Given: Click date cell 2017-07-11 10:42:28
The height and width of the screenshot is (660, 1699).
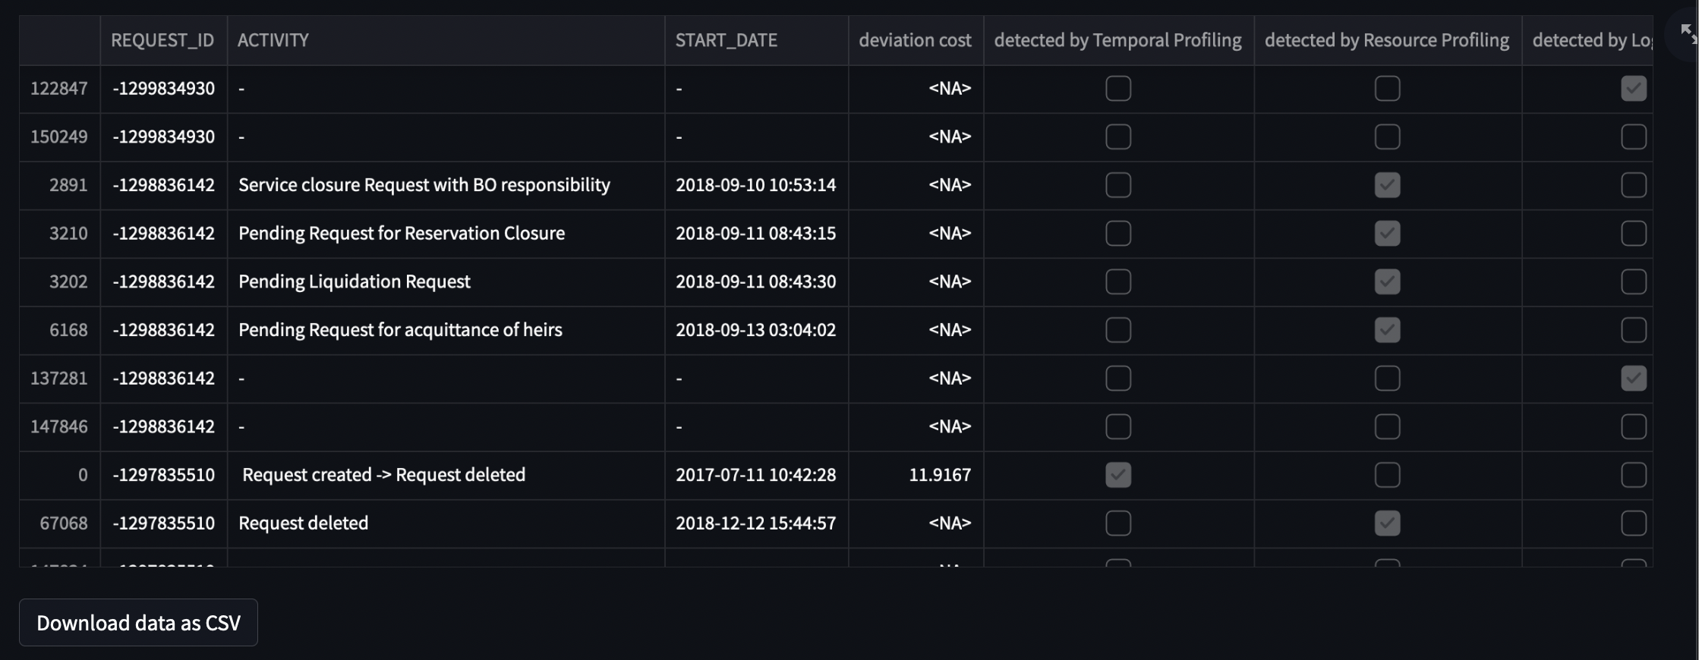Looking at the screenshot, I should tap(756, 475).
